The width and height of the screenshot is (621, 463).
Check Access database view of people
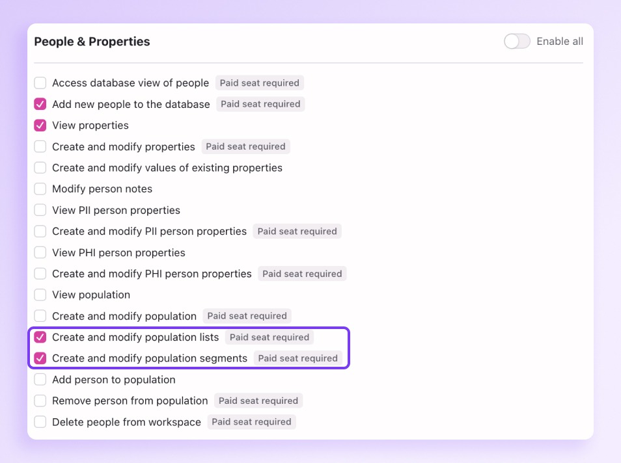pyautogui.click(x=40, y=83)
